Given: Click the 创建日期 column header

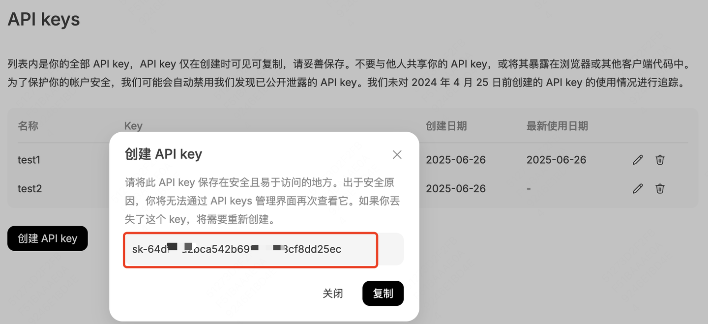Looking at the screenshot, I should point(446,126).
